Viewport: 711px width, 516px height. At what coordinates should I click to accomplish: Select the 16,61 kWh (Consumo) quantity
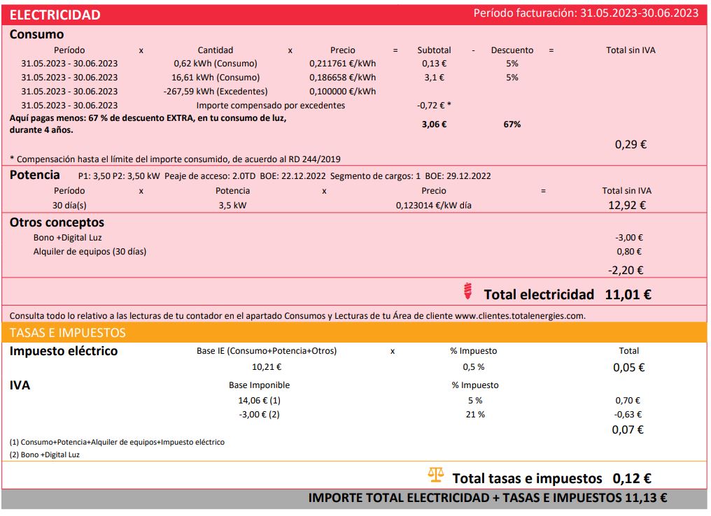pos(216,78)
